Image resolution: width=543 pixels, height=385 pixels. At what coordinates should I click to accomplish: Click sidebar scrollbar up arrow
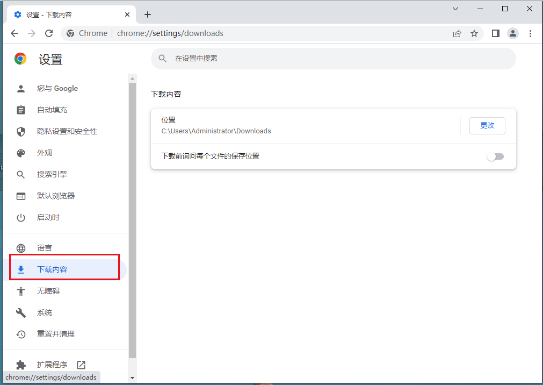[132, 79]
